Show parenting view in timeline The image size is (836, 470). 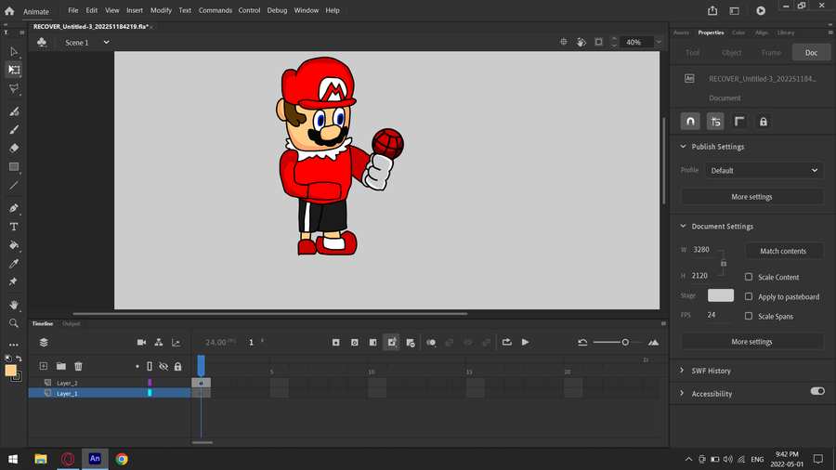point(159,342)
